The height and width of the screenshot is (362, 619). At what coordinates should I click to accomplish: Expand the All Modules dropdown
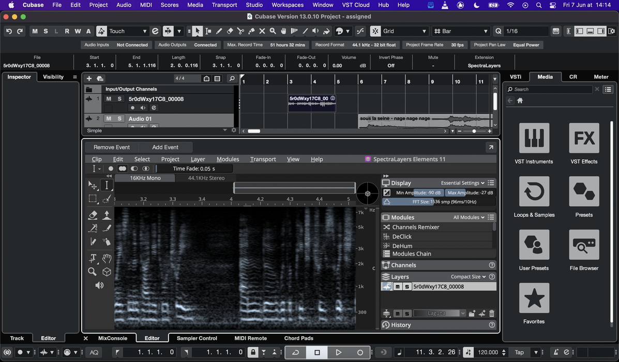(469, 218)
